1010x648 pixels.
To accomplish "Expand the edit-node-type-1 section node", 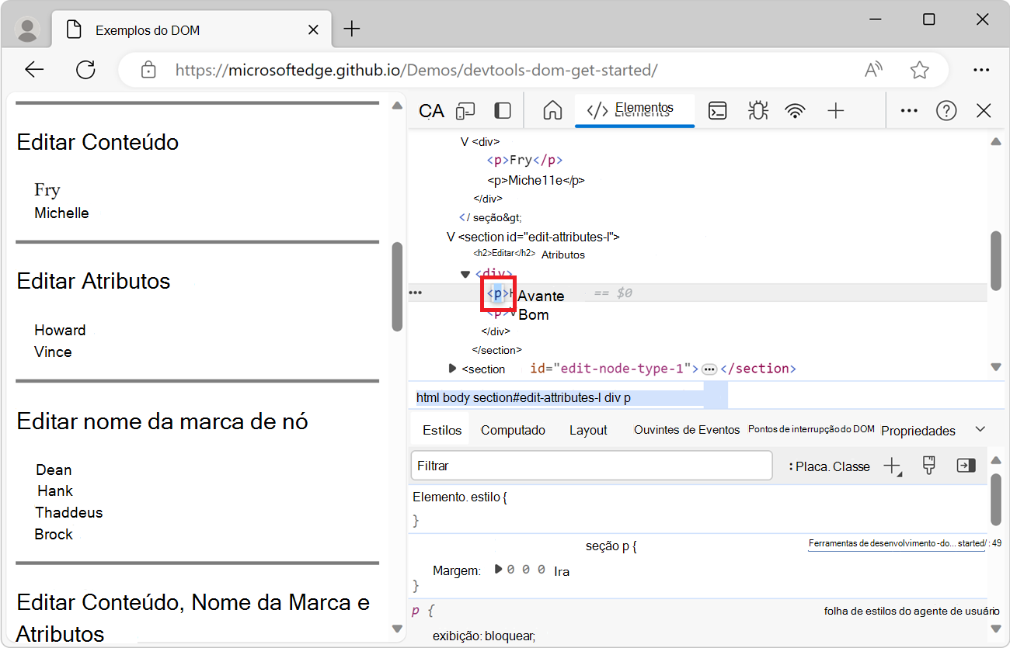I will click(x=452, y=368).
